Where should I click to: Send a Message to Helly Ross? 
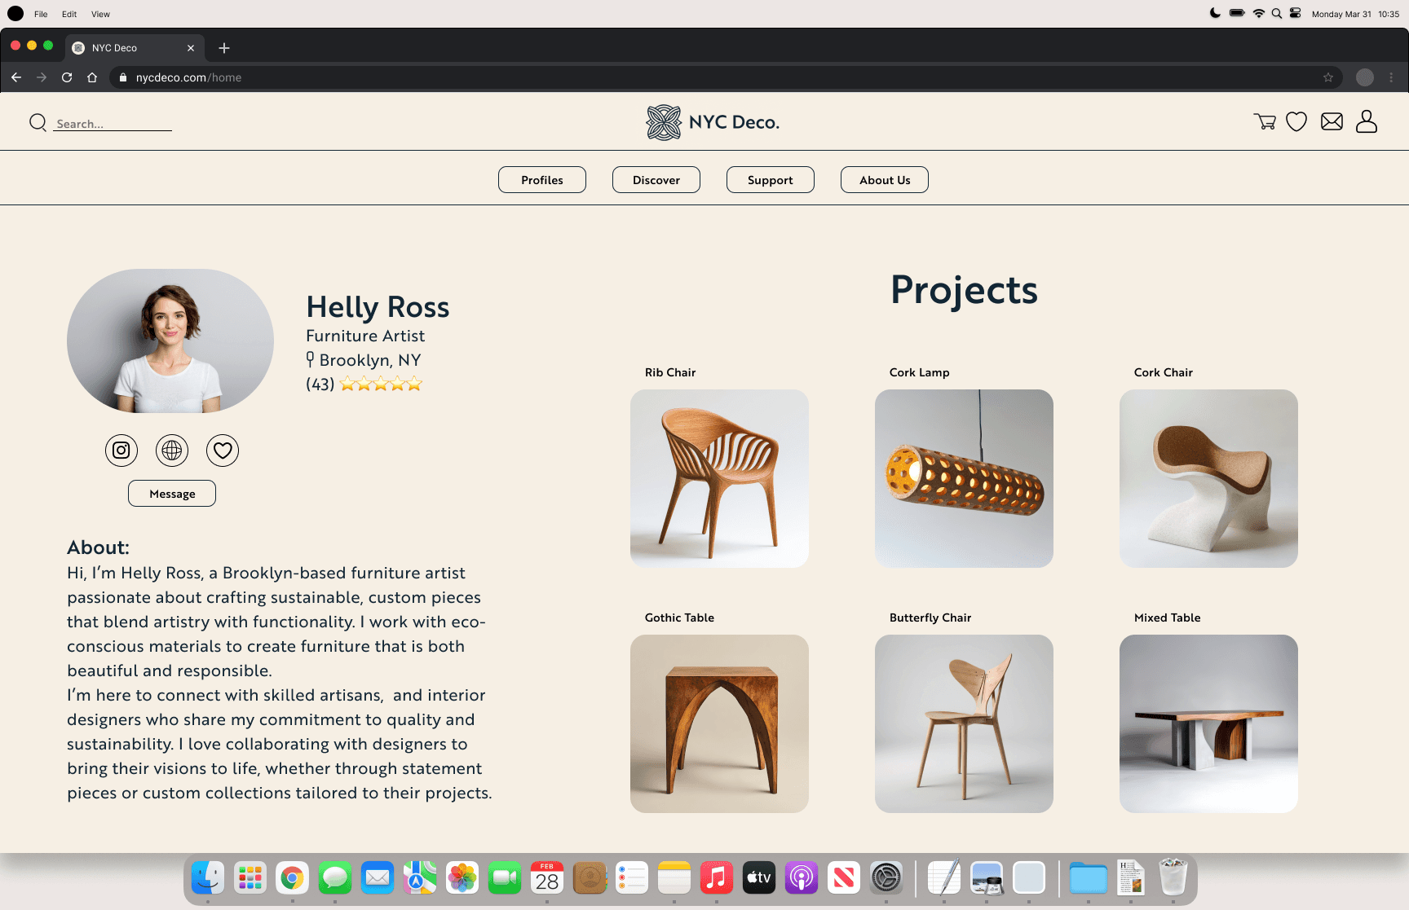pos(172,494)
